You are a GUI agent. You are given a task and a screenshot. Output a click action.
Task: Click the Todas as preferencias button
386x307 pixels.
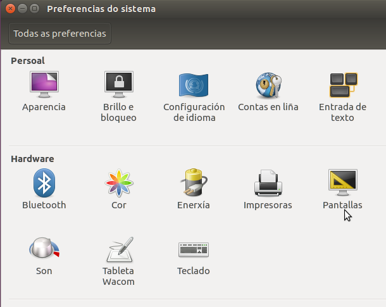point(60,34)
